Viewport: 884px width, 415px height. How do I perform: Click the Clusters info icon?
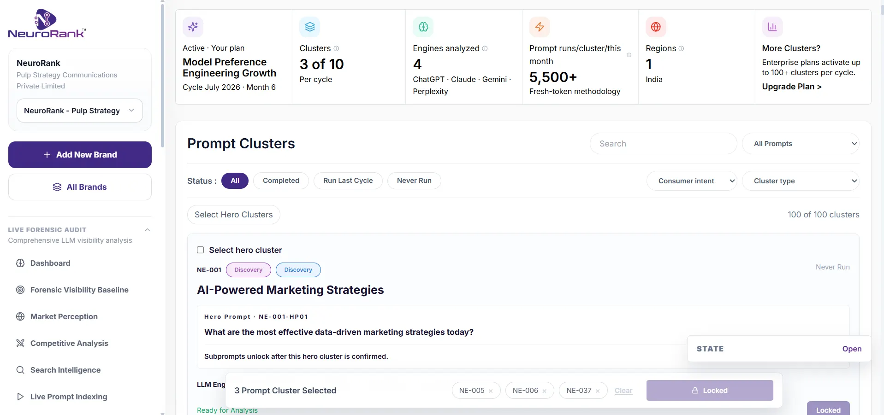pos(336,48)
